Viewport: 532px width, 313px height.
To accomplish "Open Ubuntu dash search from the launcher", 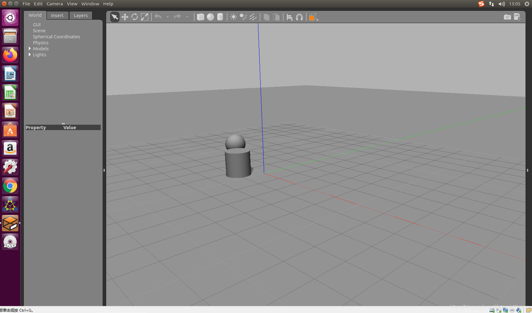I will click(10, 17).
